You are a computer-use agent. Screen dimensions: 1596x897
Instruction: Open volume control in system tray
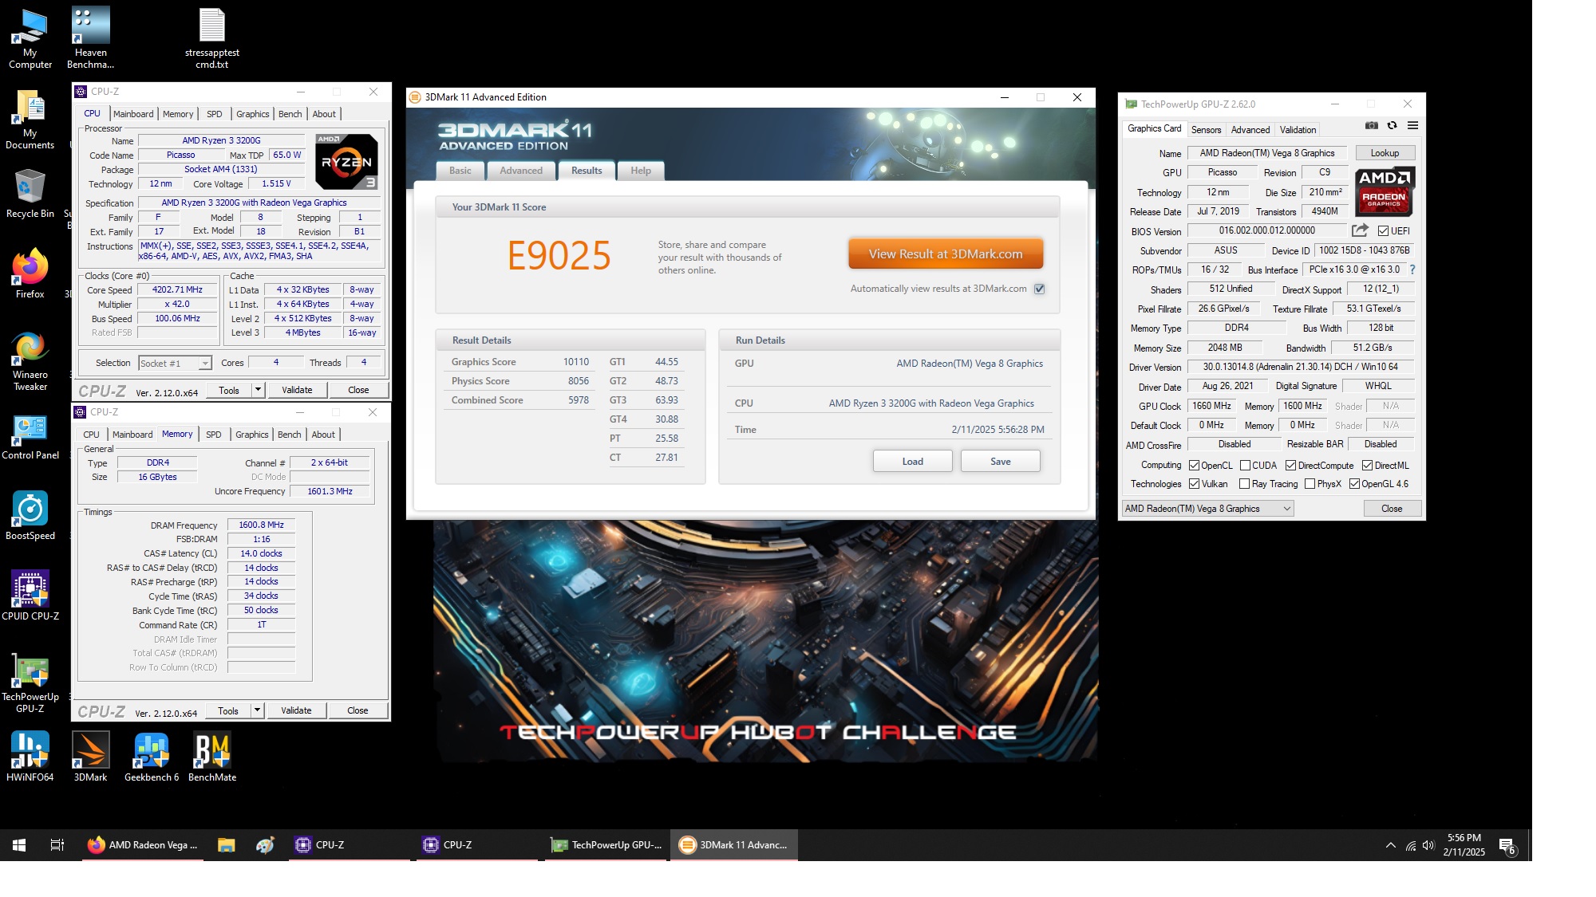[1428, 845]
